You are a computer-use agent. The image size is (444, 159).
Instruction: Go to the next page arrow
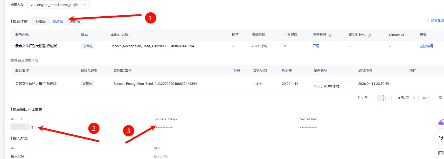click(x=388, y=98)
